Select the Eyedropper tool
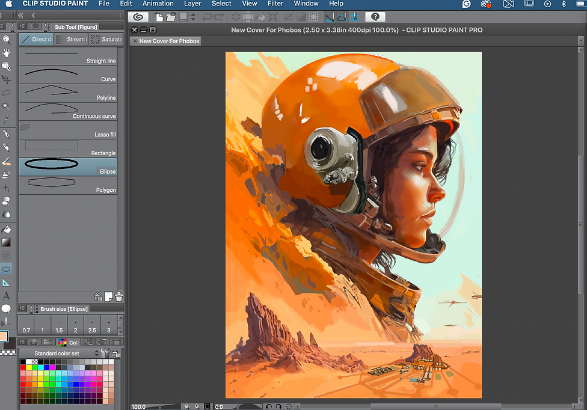The image size is (587, 410). (x=6, y=120)
